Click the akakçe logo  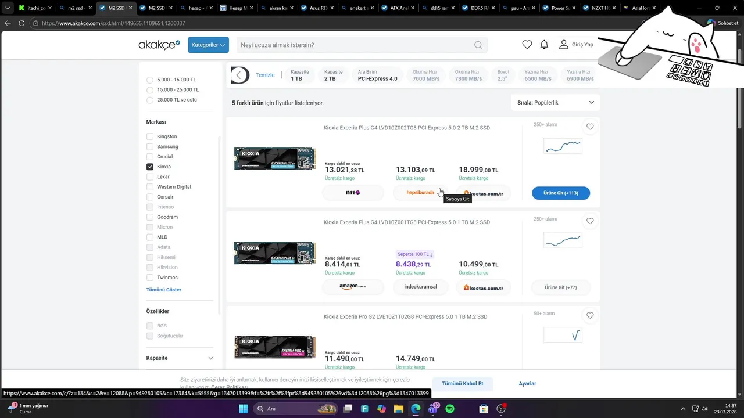(159, 45)
